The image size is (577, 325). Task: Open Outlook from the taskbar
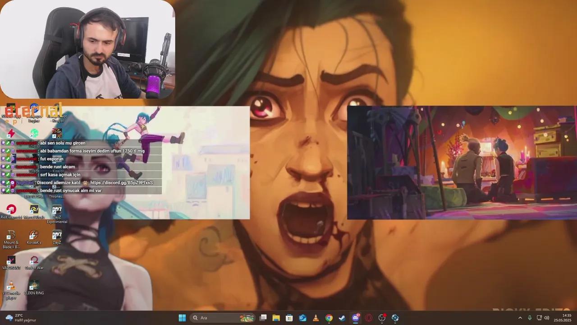tap(302, 318)
